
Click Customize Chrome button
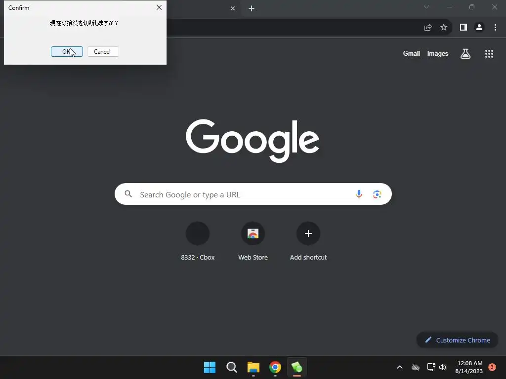click(x=457, y=340)
